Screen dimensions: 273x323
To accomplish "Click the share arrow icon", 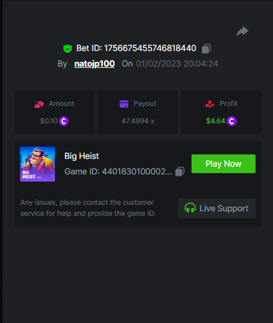I will (x=243, y=31).
